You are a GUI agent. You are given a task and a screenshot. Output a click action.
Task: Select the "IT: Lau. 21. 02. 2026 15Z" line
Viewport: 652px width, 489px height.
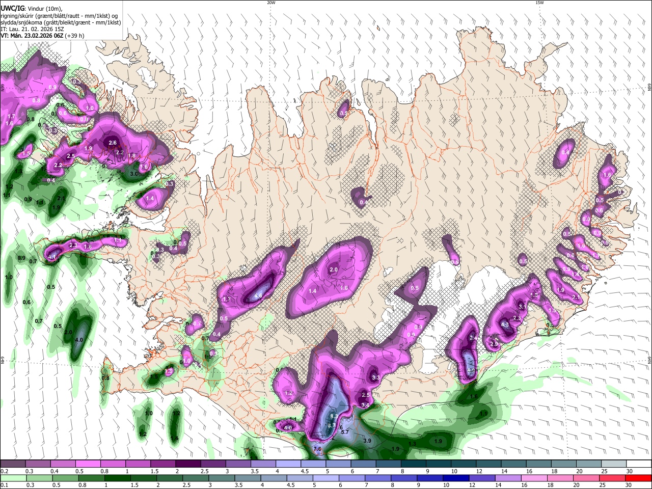click(32, 29)
